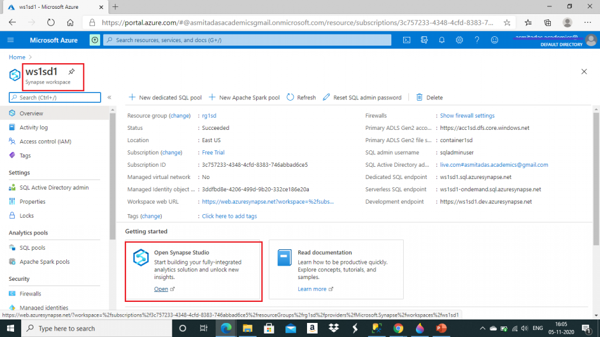
Task: Open a new browser tab
Action: pos(115,7)
